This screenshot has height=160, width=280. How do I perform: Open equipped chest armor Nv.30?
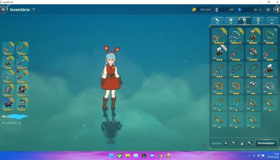pos(22,90)
